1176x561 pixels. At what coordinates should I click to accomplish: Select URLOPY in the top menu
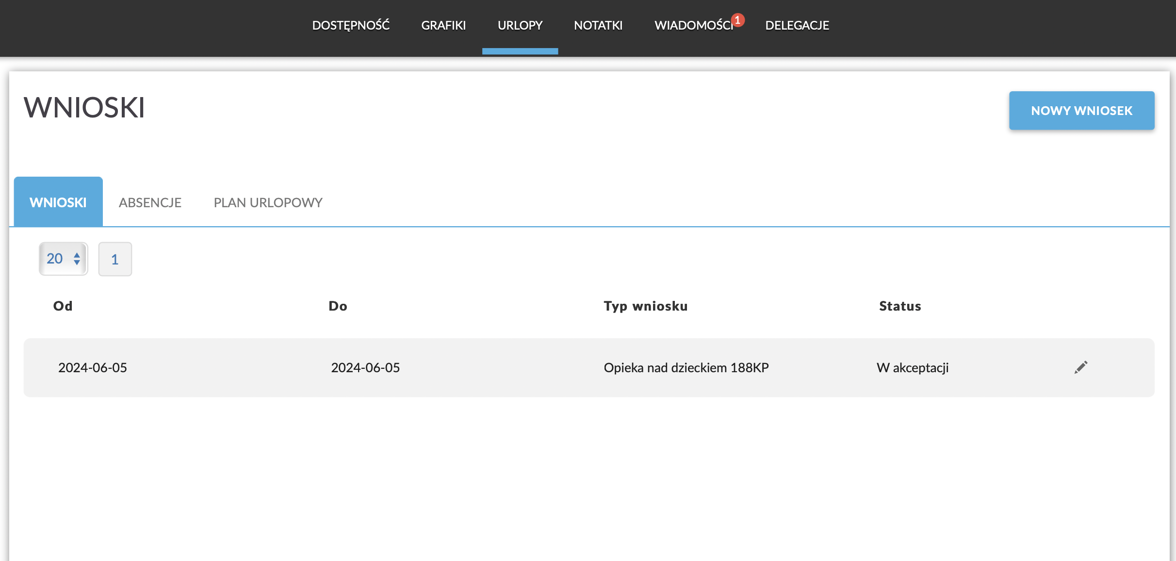tap(520, 25)
